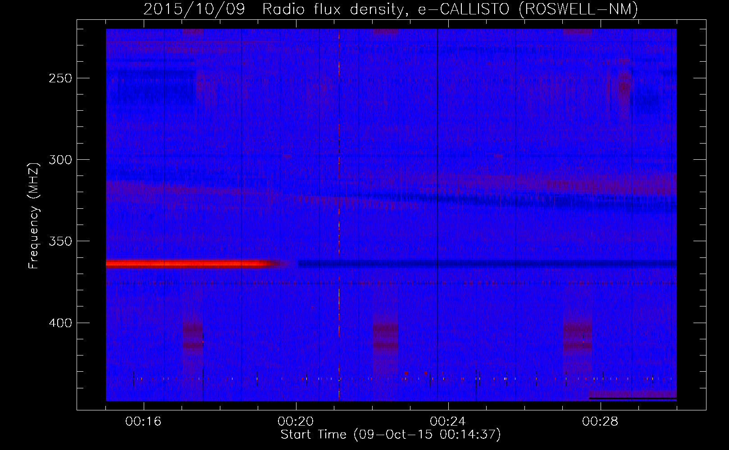
Task: Click the plot title 'Radio flux density, e-CALLISTO (ROSWELL-NM)'
Action: point(450,9)
